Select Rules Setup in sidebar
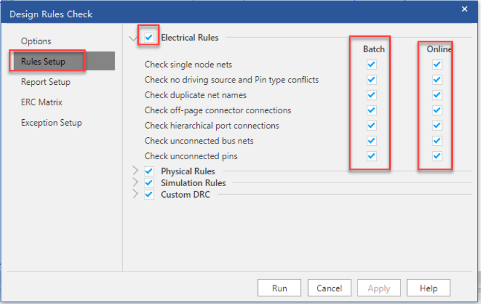Viewport: 481px width, 304px height. (x=43, y=62)
